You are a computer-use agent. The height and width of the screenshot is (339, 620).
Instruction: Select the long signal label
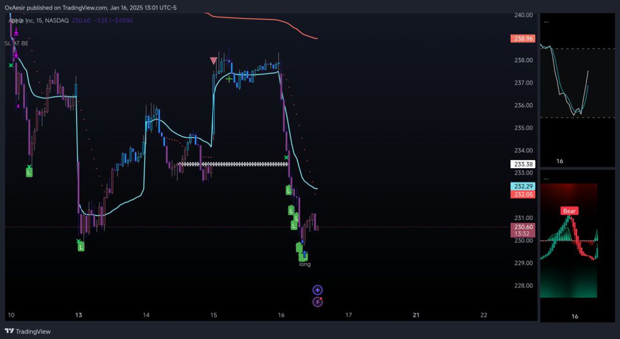305,264
